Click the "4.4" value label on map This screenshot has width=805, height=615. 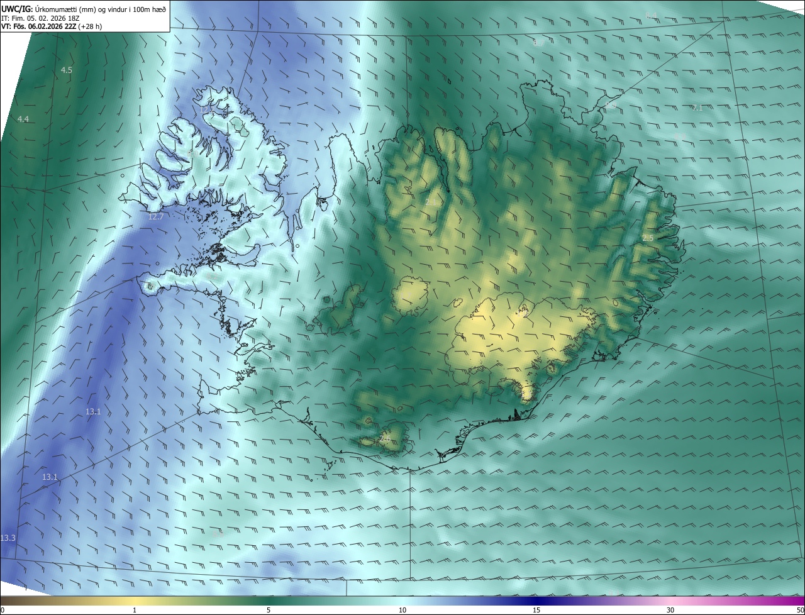pyautogui.click(x=23, y=119)
